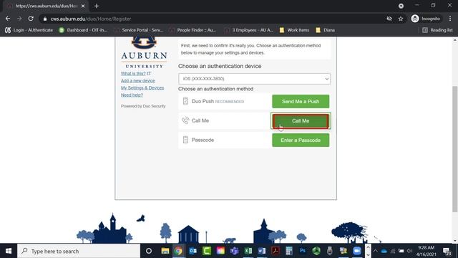Open the Diana bookmark folder
The image size is (458, 258).
tap(326, 30)
